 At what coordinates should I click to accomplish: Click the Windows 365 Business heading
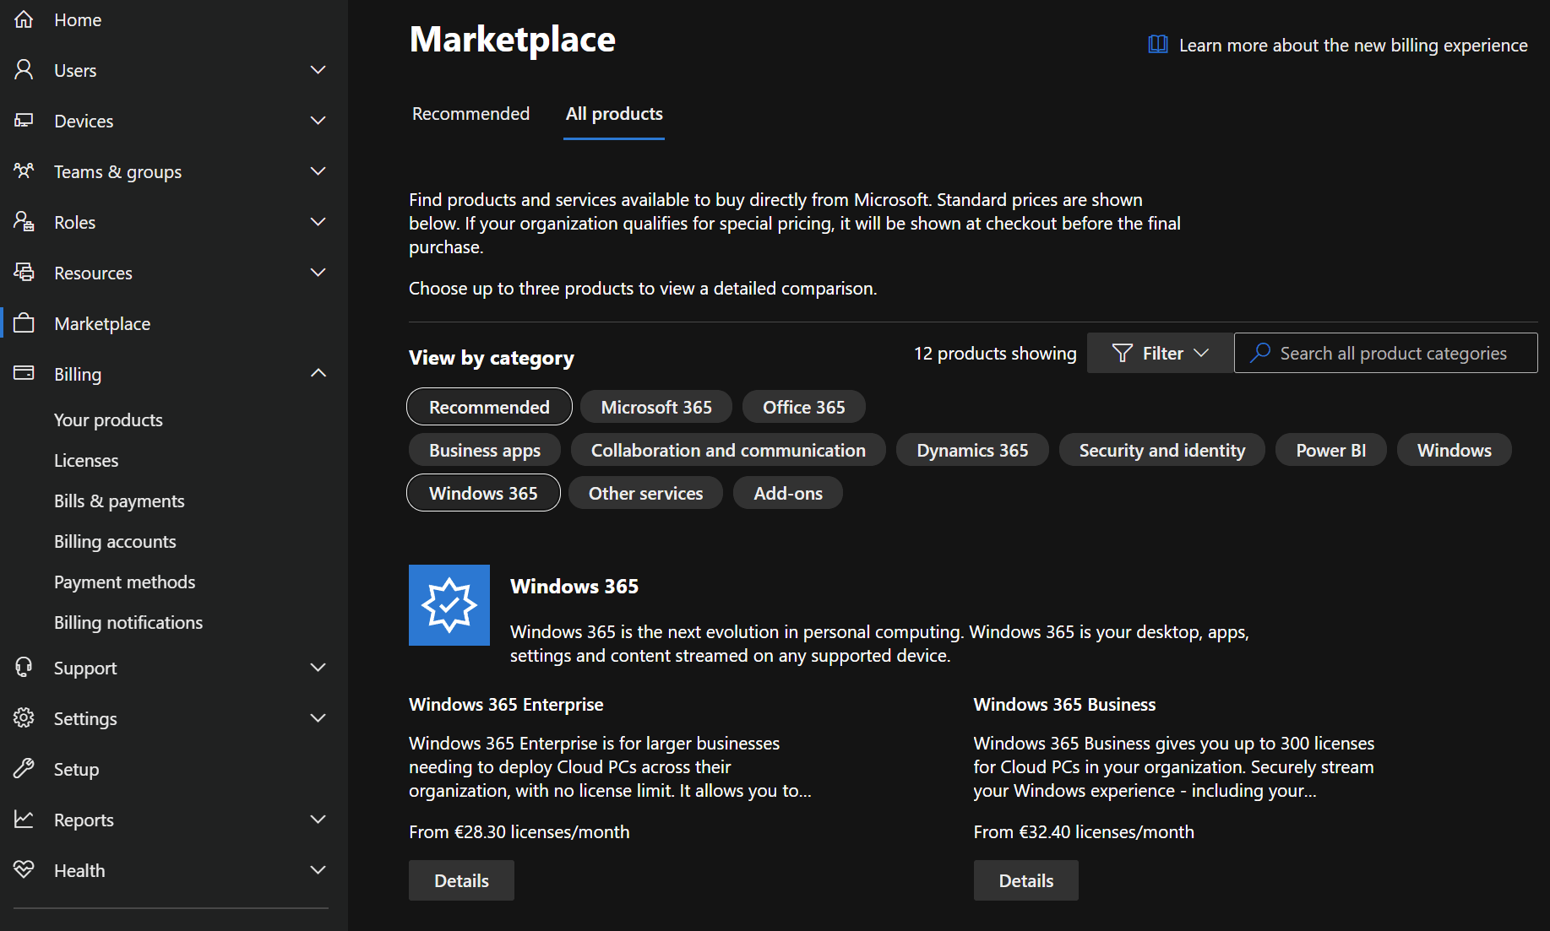tap(1064, 704)
